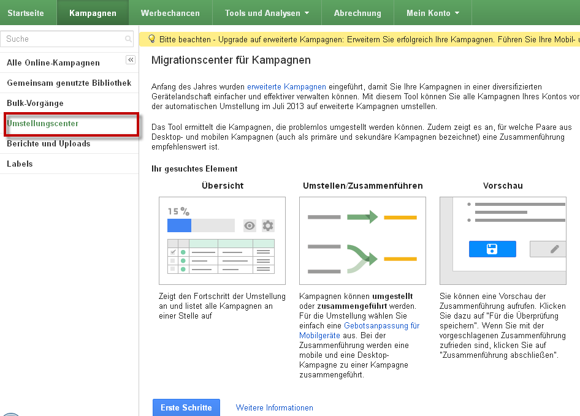The image size is (580, 416).
Task: Go to the Abrechnung tab
Action: (x=357, y=13)
